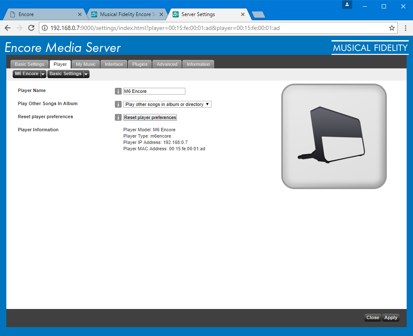Image resolution: width=413 pixels, height=336 pixels.
Task: Click the Reset player preferences button
Action: coord(150,117)
